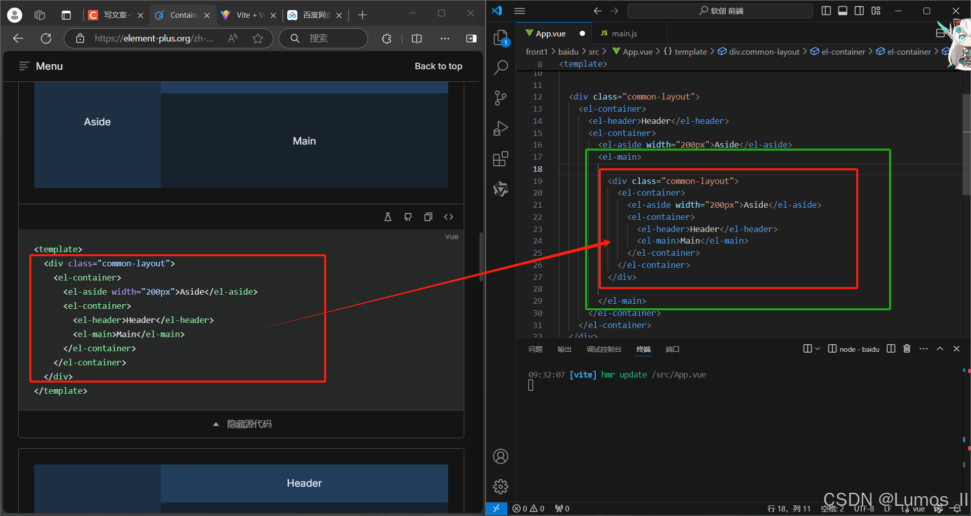The width and height of the screenshot is (971, 516).
Task: Open the 问题 (Problems) panel tab
Action: (x=535, y=349)
